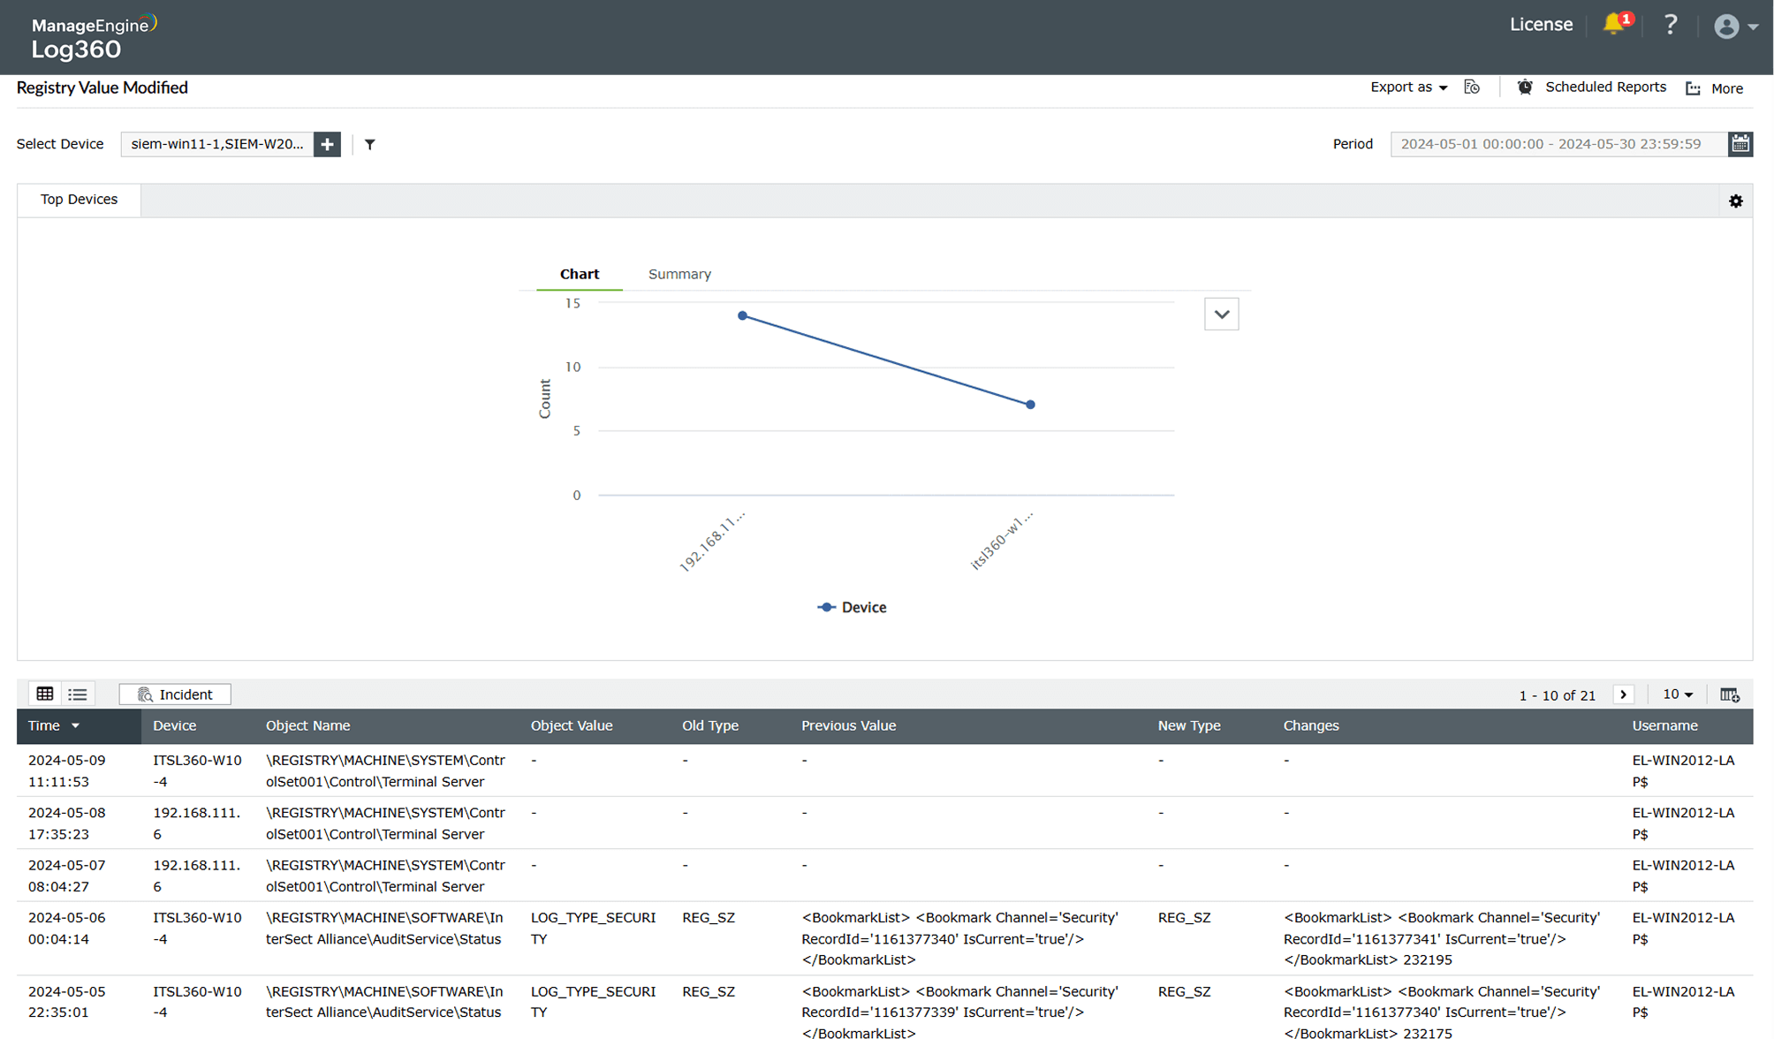
Task: Toggle the Device legend series
Action: point(852,607)
